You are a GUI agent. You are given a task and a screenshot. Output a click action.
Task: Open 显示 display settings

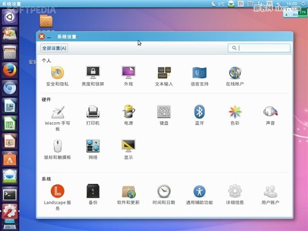pos(128,149)
